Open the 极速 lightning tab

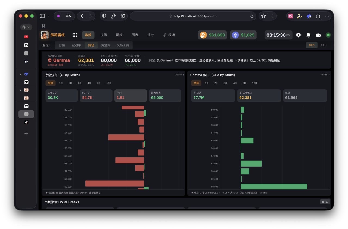[169, 35]
